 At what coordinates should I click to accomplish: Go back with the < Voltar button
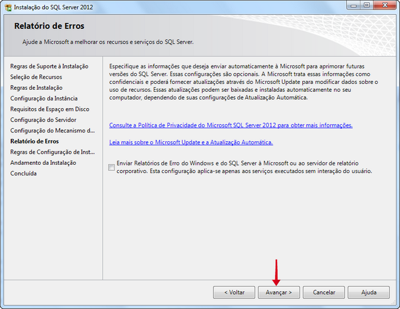234,292
